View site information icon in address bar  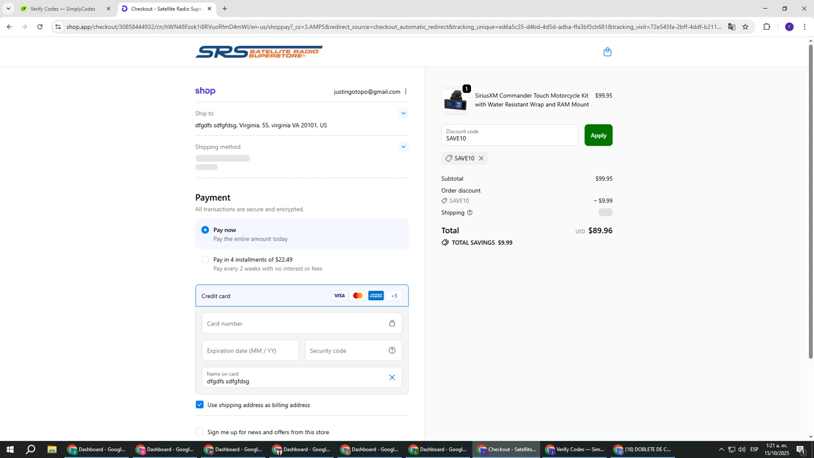(x=58, y=27)
